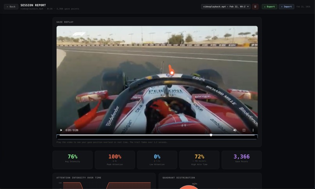This screenshot has height=189, width=315.
Task: Click the 100% Peak Attention card
Action: pyautogui.click(x=115, y=160)
